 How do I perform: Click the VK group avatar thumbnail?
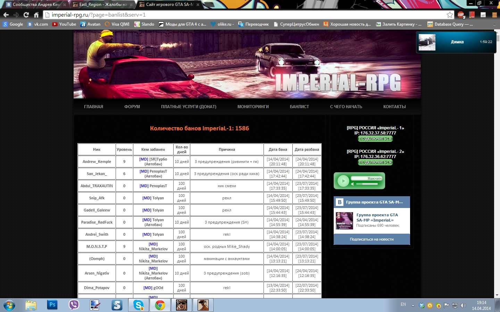pyautogui.click(x=344, y=221)
